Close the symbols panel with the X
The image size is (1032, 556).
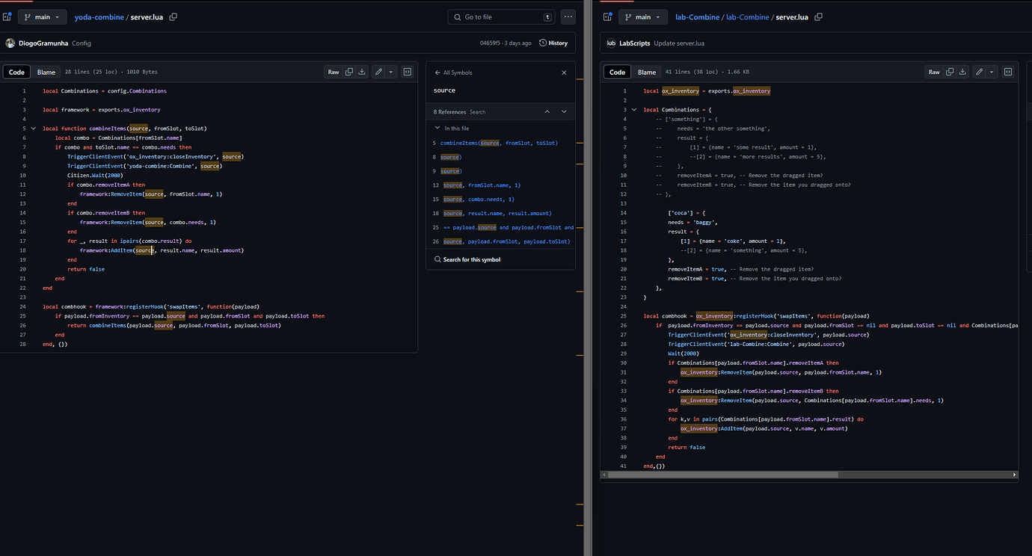565,72
